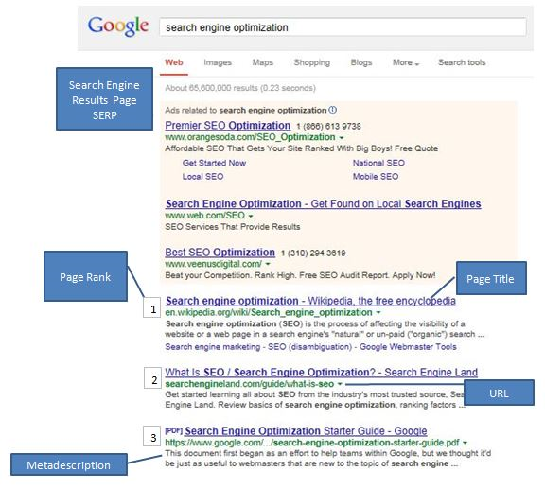Open Search tools
The image size is (545, 489).
coord(462,62)
